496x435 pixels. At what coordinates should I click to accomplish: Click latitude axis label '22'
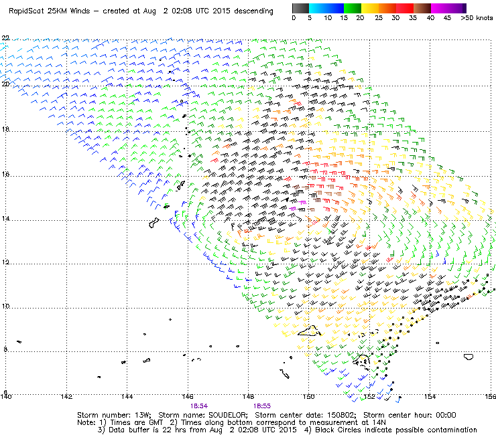click(5, 38)
